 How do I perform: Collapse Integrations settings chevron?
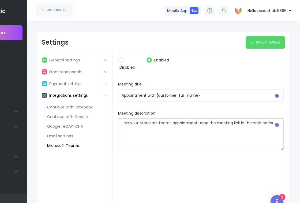(x=106, y=95)
